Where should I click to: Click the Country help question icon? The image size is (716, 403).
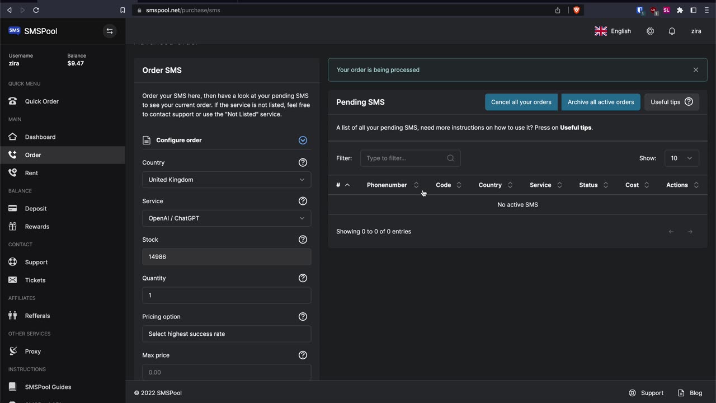tap(303, 162)
